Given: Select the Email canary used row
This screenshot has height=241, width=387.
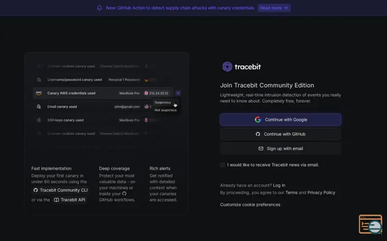Looking at the screenshot, I should [x=103, y=107].
